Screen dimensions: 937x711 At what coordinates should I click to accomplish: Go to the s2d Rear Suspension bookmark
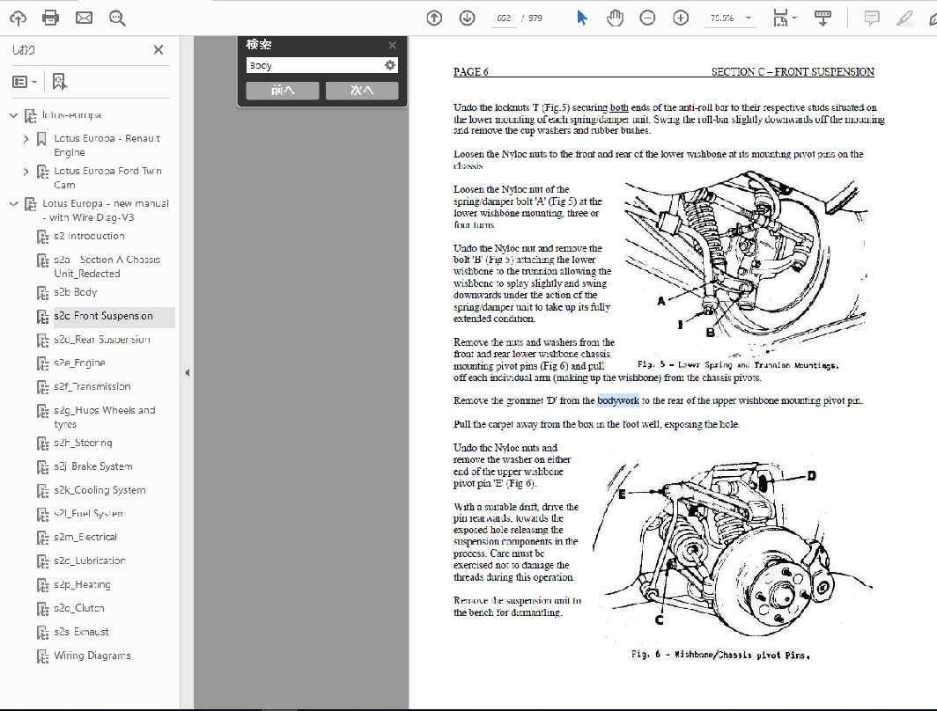102,340
